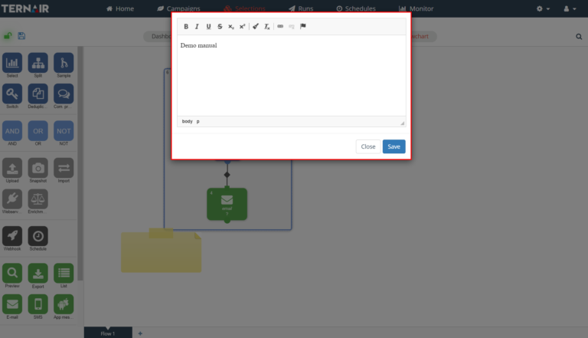Click the remove format icon
This screenshot has width=588, height=338.
coord(266,26)
